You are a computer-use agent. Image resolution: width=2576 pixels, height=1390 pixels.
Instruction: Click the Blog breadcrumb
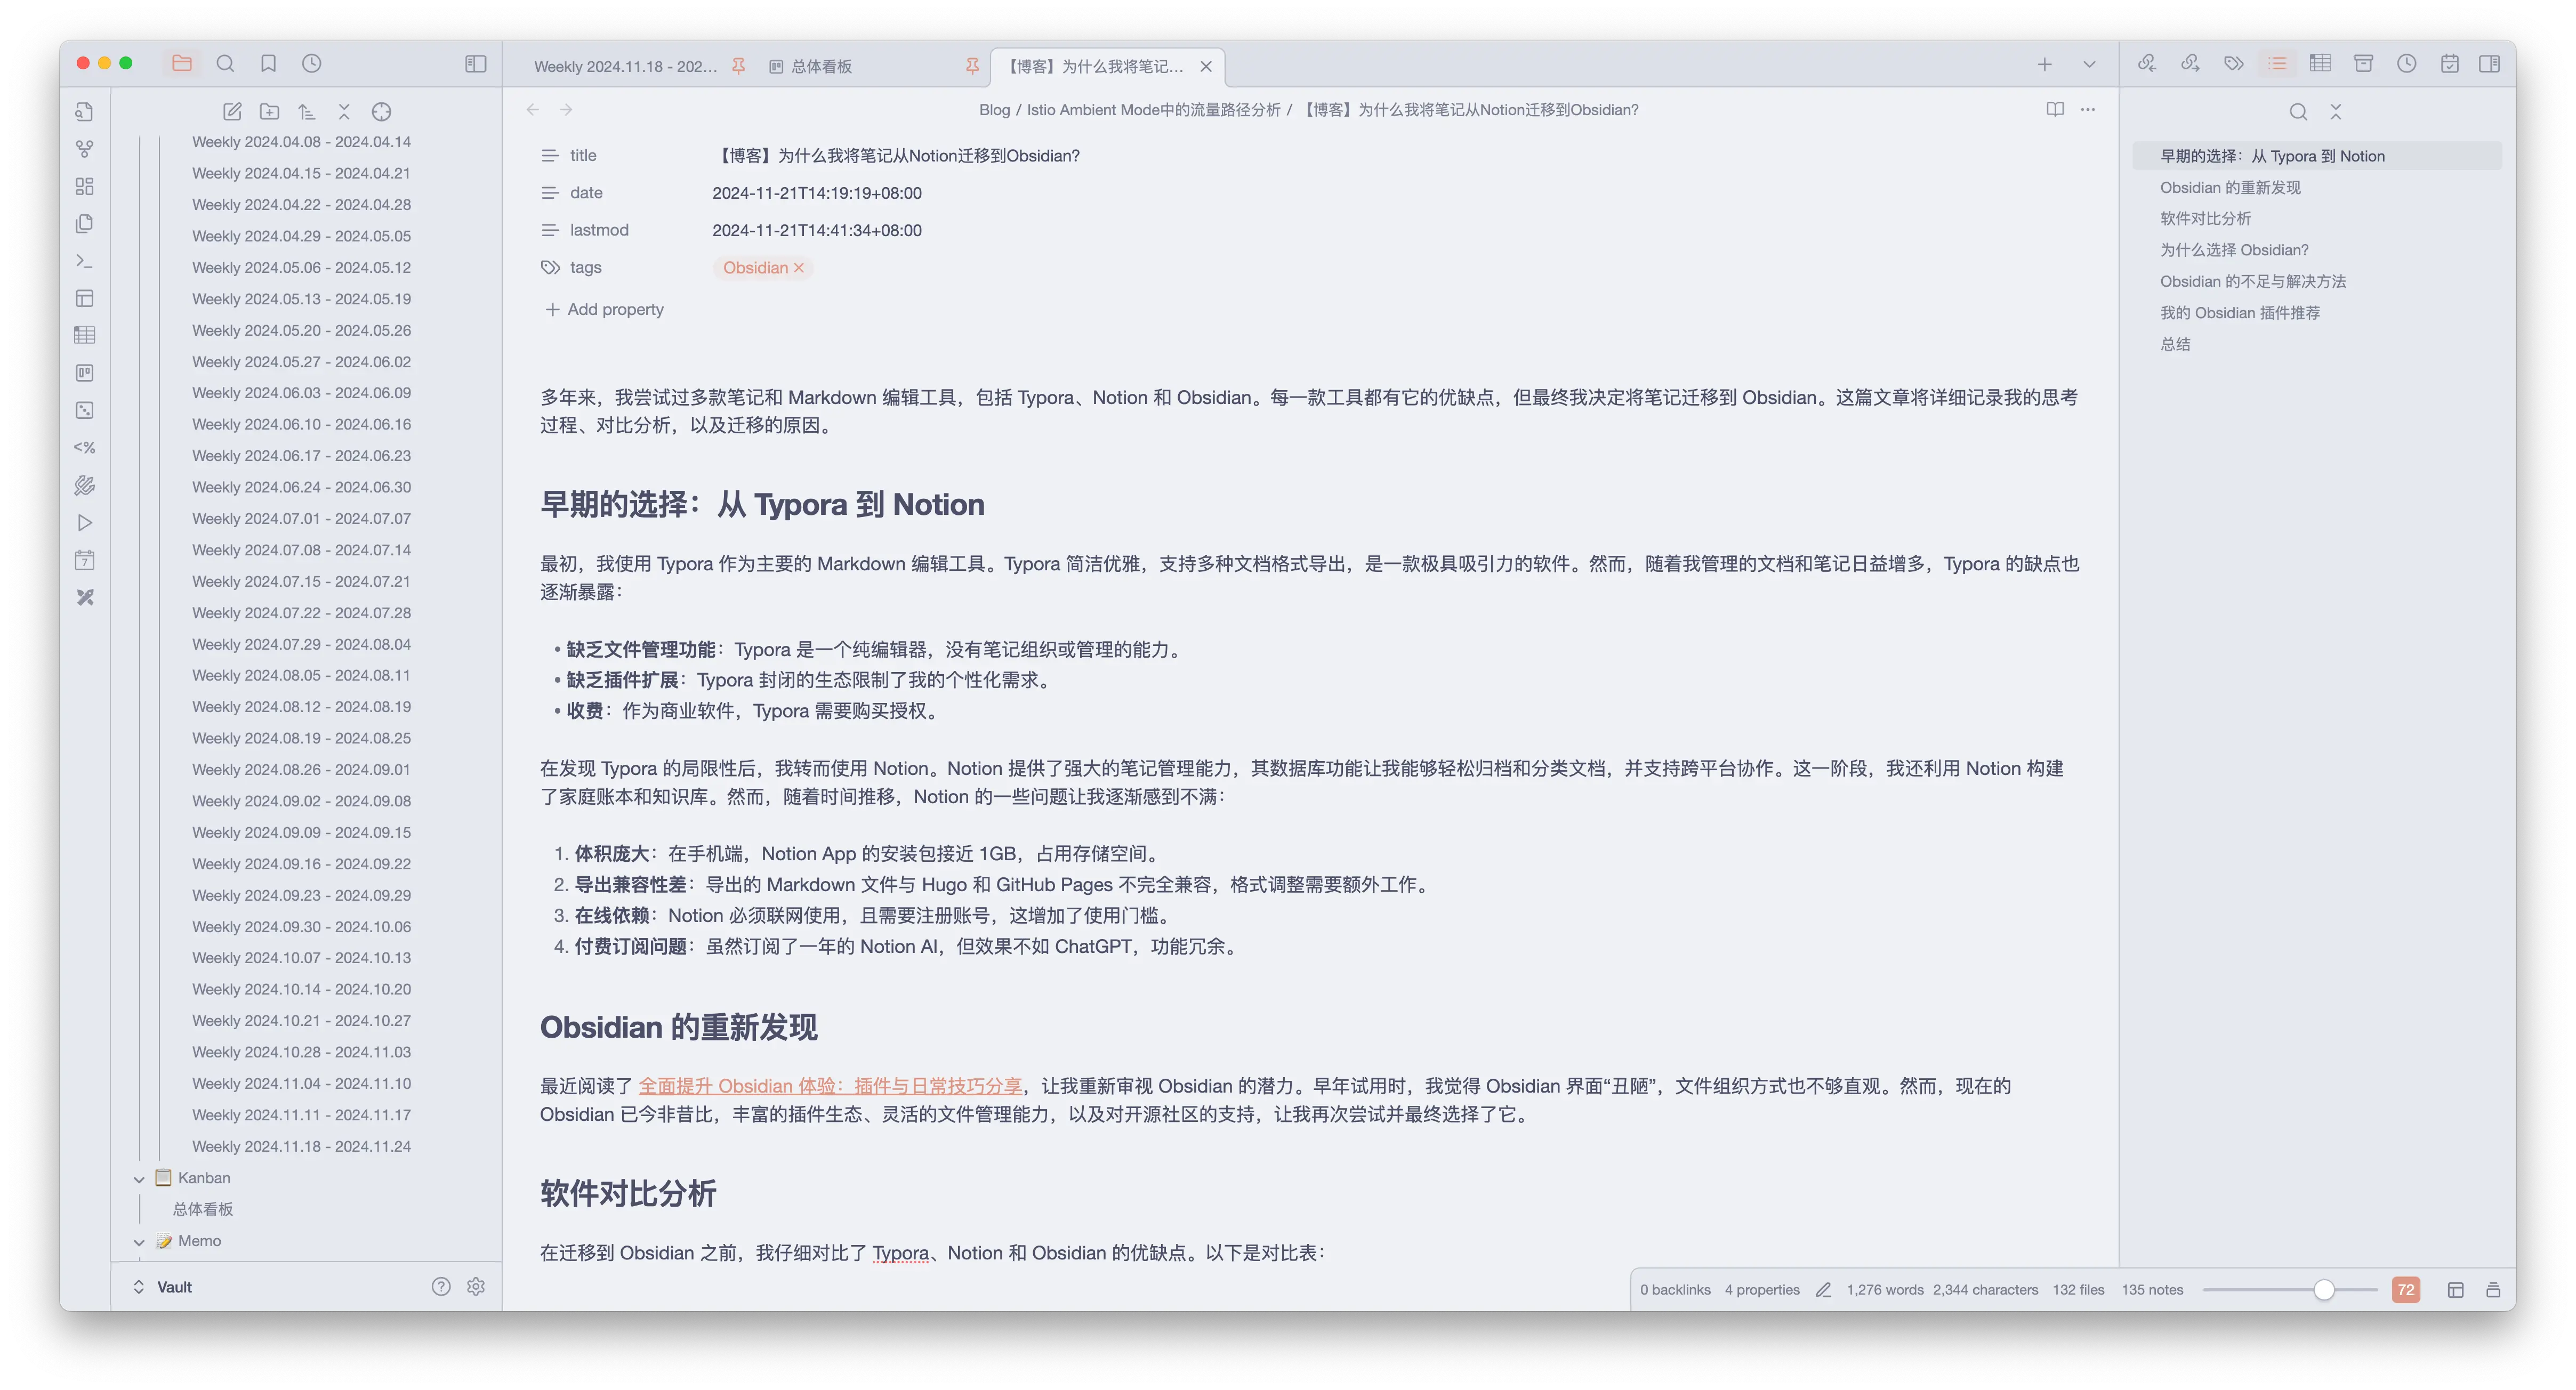coord(994,110)
